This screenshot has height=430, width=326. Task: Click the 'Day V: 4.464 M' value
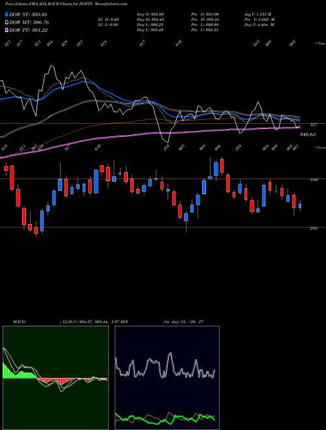[259, 25]
